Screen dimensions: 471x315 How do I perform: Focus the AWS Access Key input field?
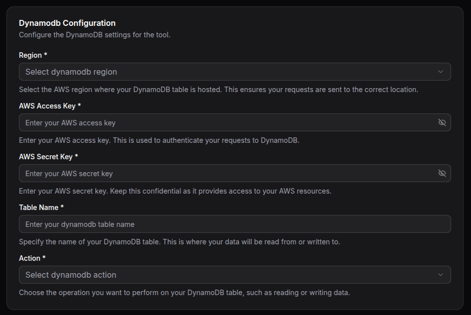point(224,122)
